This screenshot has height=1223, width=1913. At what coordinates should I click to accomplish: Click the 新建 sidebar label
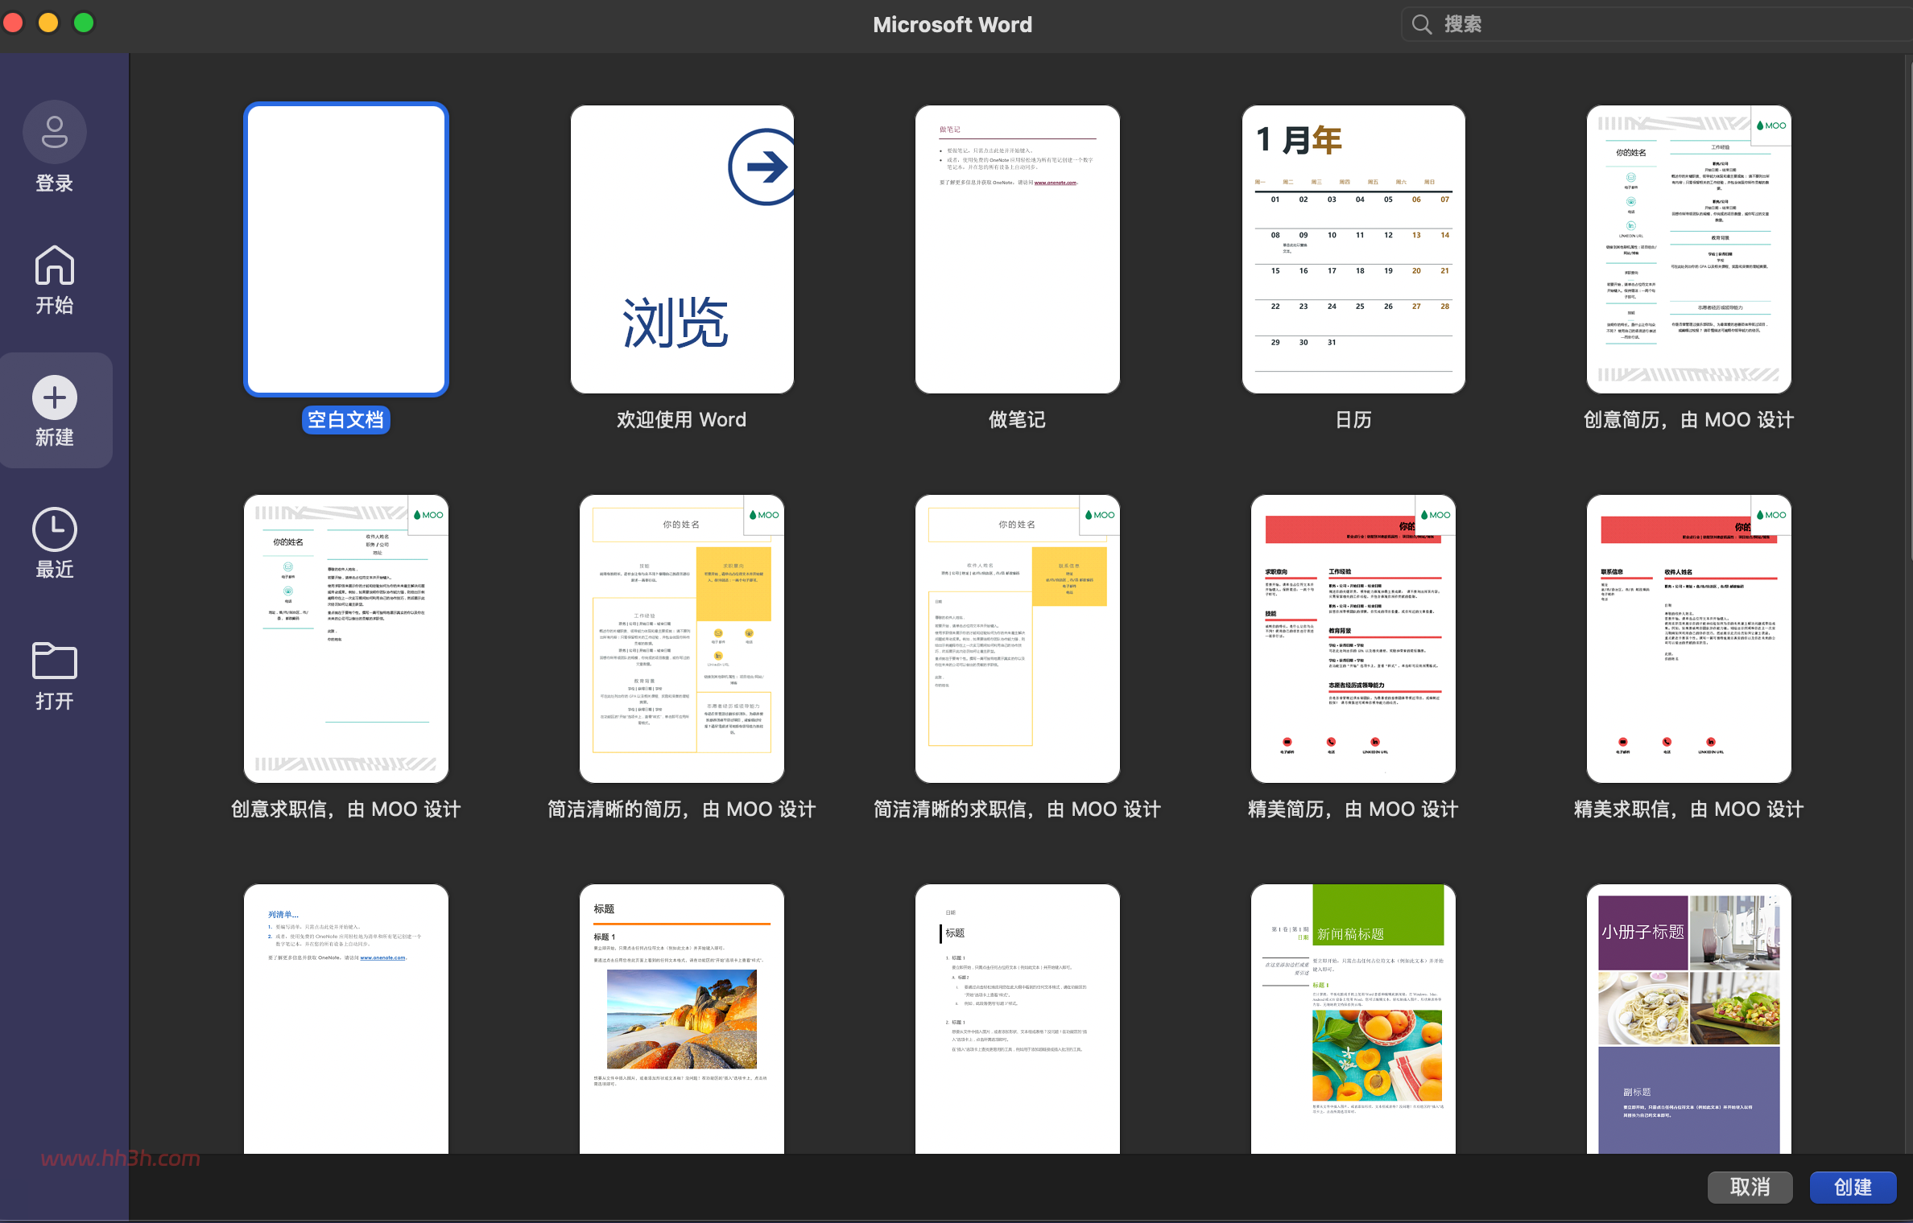coord(55,438)
